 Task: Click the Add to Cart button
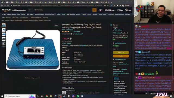click(x=121, y=53)
